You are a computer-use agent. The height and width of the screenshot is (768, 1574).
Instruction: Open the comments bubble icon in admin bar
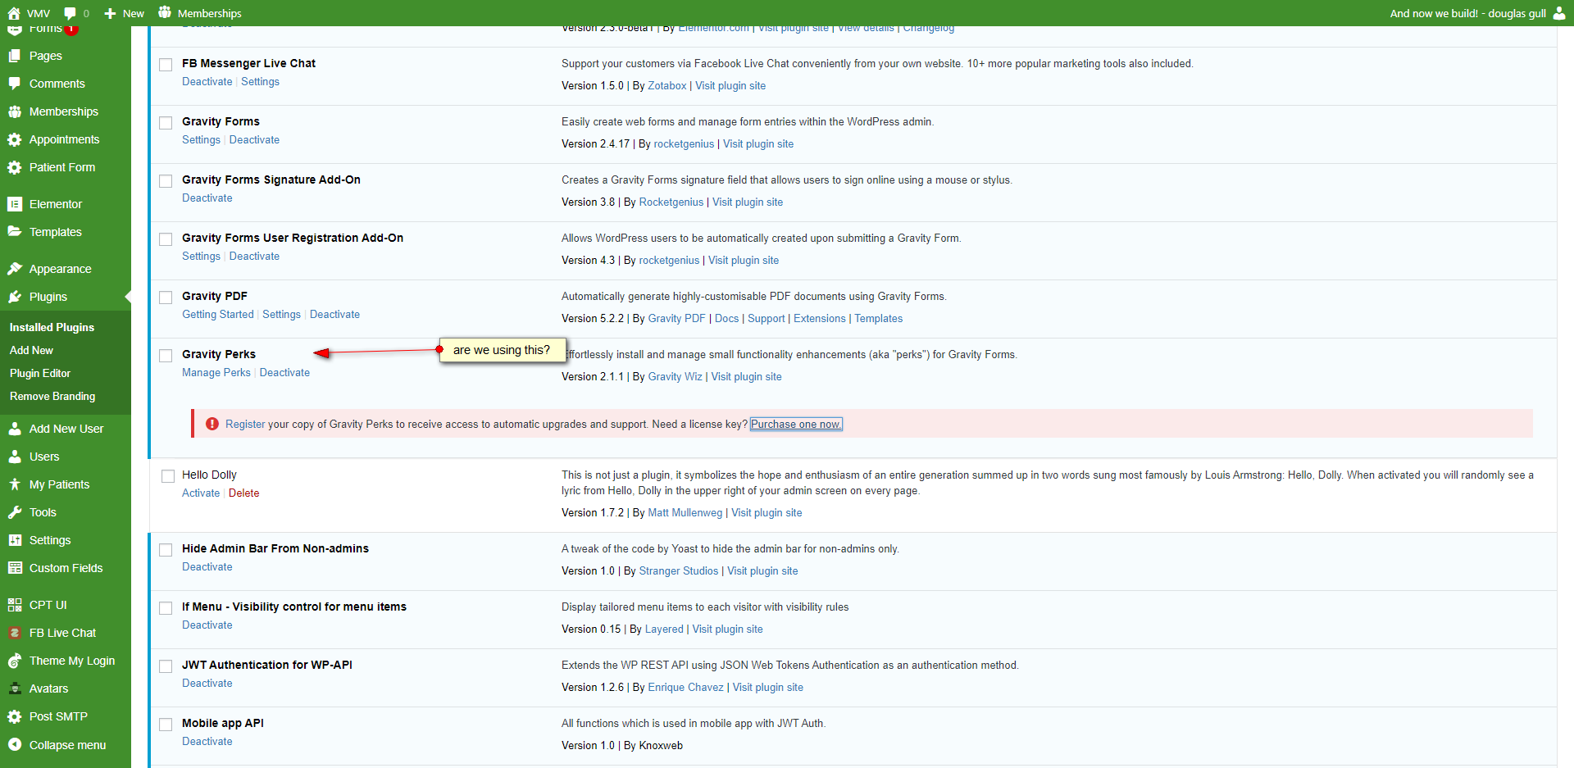70,13
